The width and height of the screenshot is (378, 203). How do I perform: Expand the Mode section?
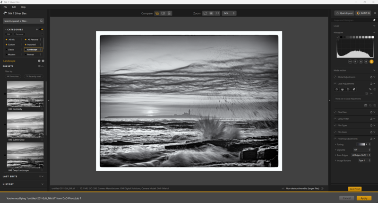point(374,70)
